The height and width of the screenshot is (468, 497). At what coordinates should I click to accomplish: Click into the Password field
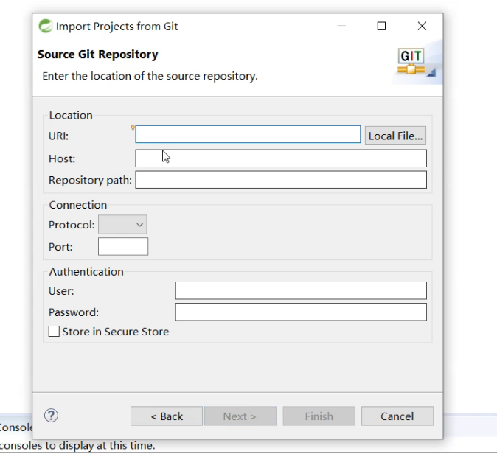[x=301, y=312]
